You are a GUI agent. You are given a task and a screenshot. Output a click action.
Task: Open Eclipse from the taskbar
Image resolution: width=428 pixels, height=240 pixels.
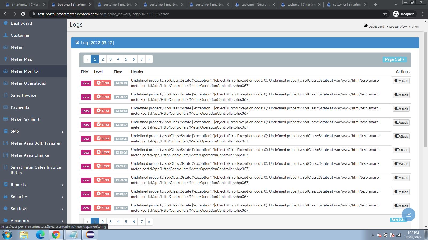pyautogui.click(x=90, y=235)
